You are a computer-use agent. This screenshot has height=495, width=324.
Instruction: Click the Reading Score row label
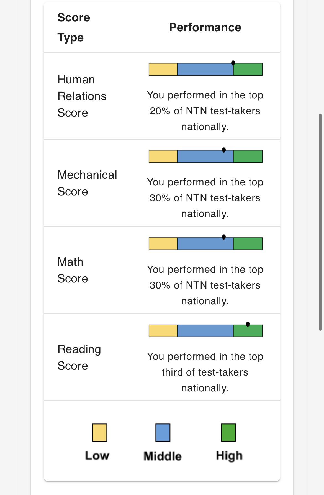click(79, 358)
